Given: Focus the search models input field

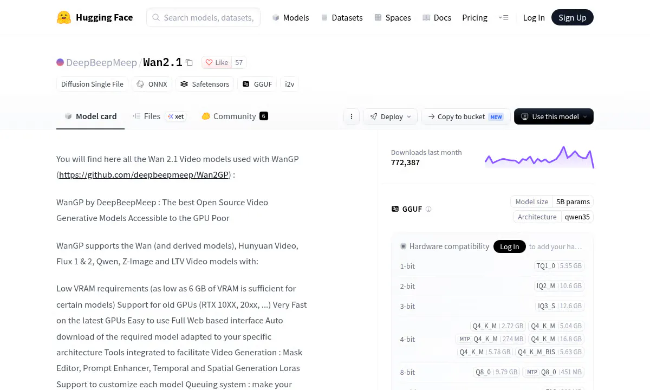Looking at the screenshot, I should pyautogui.click(x=203, y=17).
